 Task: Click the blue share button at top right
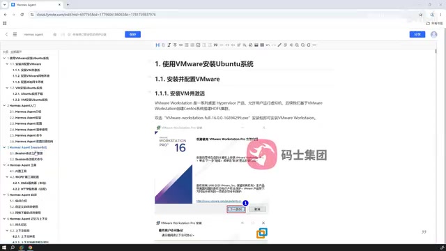(417, 34)
